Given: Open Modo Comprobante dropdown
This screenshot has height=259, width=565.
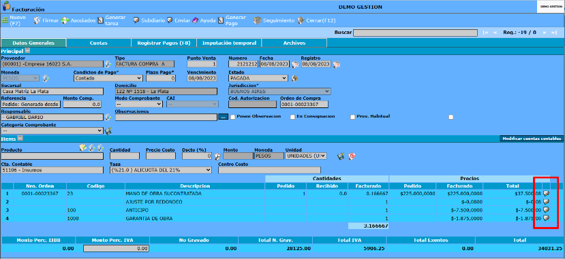Looking at the screenshot, I should (139, 104).
